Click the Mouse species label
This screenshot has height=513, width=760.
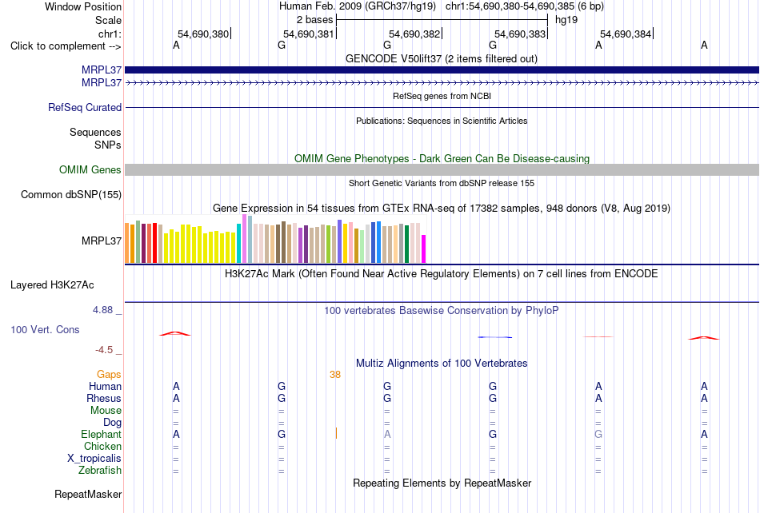[106, 411]
